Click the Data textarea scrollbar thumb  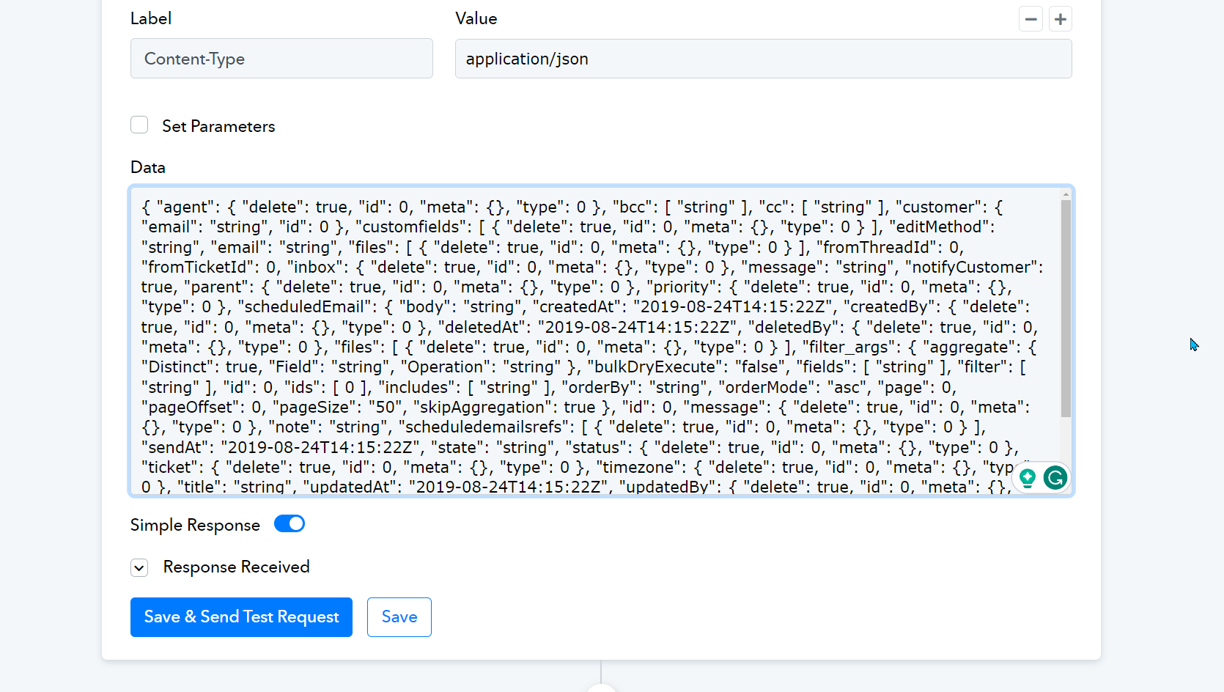[x=1066, y=308]
